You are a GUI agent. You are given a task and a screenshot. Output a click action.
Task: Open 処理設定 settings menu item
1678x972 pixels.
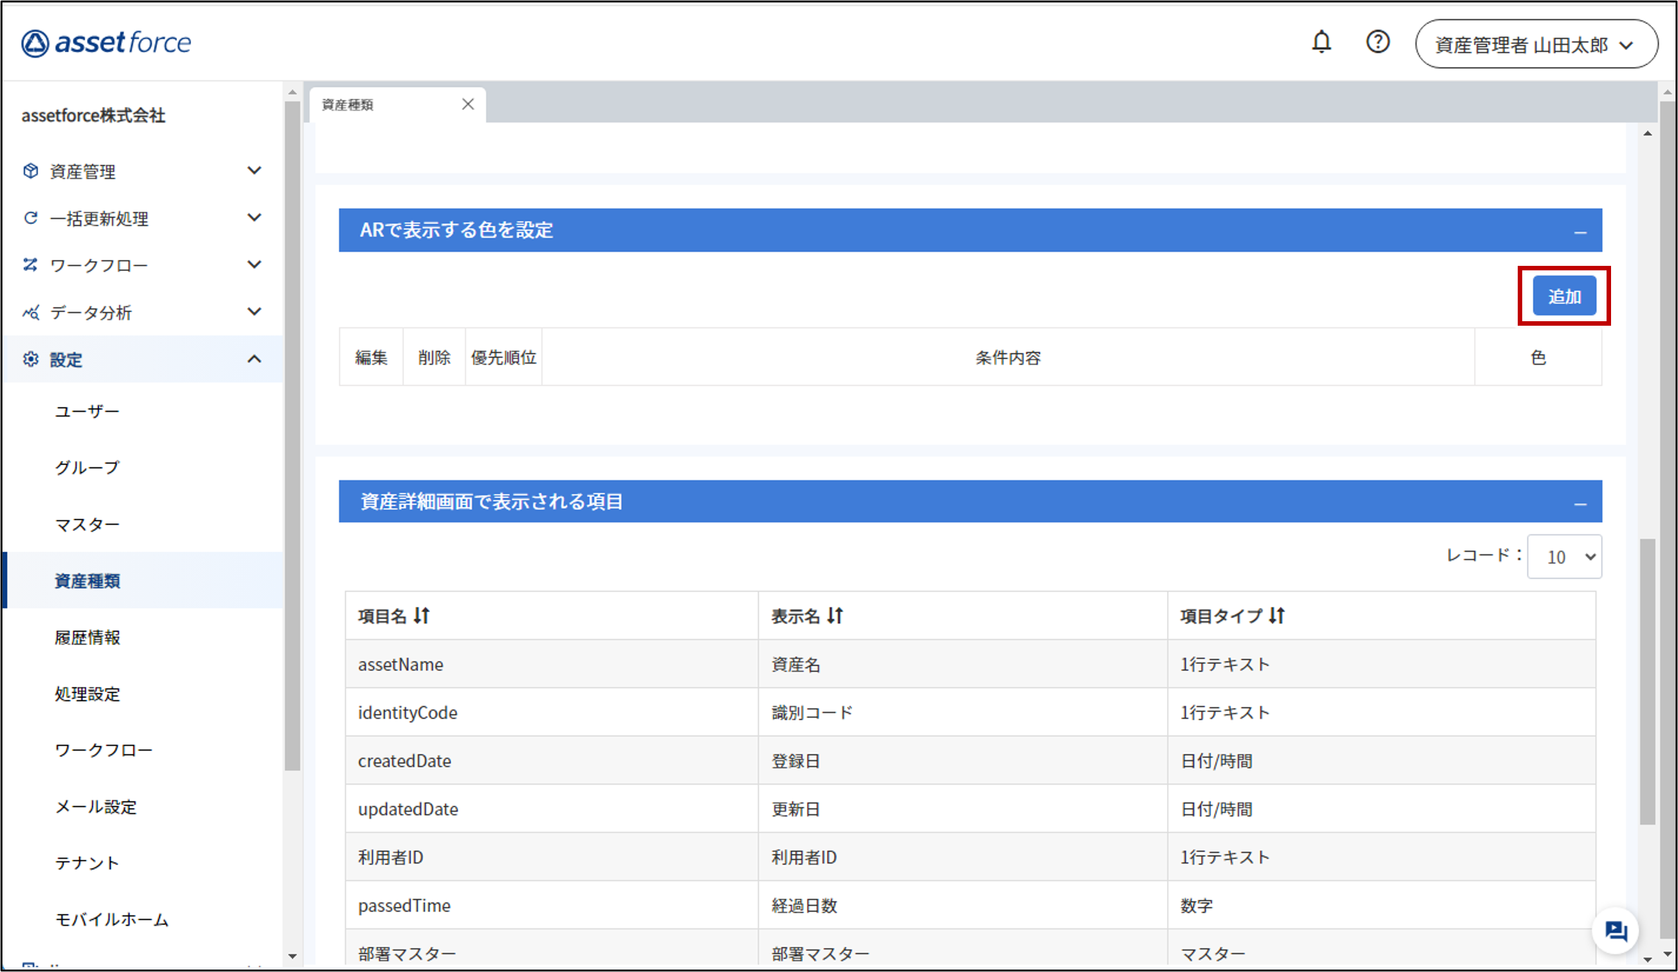click(88, 694)
